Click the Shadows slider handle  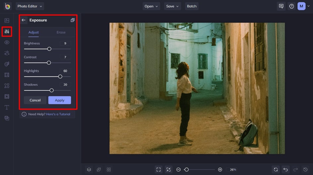pyautogui.click(x=51, y=90)
